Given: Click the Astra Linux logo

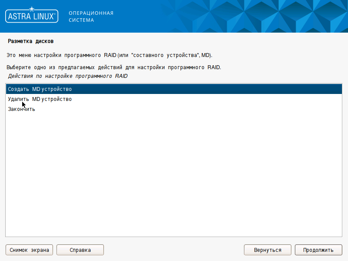Looking at the screenshot, I should pyautogui.click(x=31, y=16).
